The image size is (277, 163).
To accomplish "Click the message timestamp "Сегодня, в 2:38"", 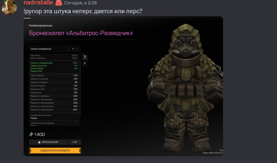I will coord(80,3).
